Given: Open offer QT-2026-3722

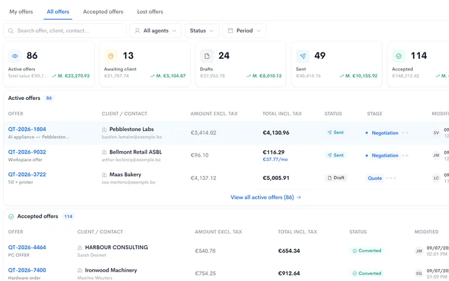Looking at the screenshot, I should [x=27, y=174].
